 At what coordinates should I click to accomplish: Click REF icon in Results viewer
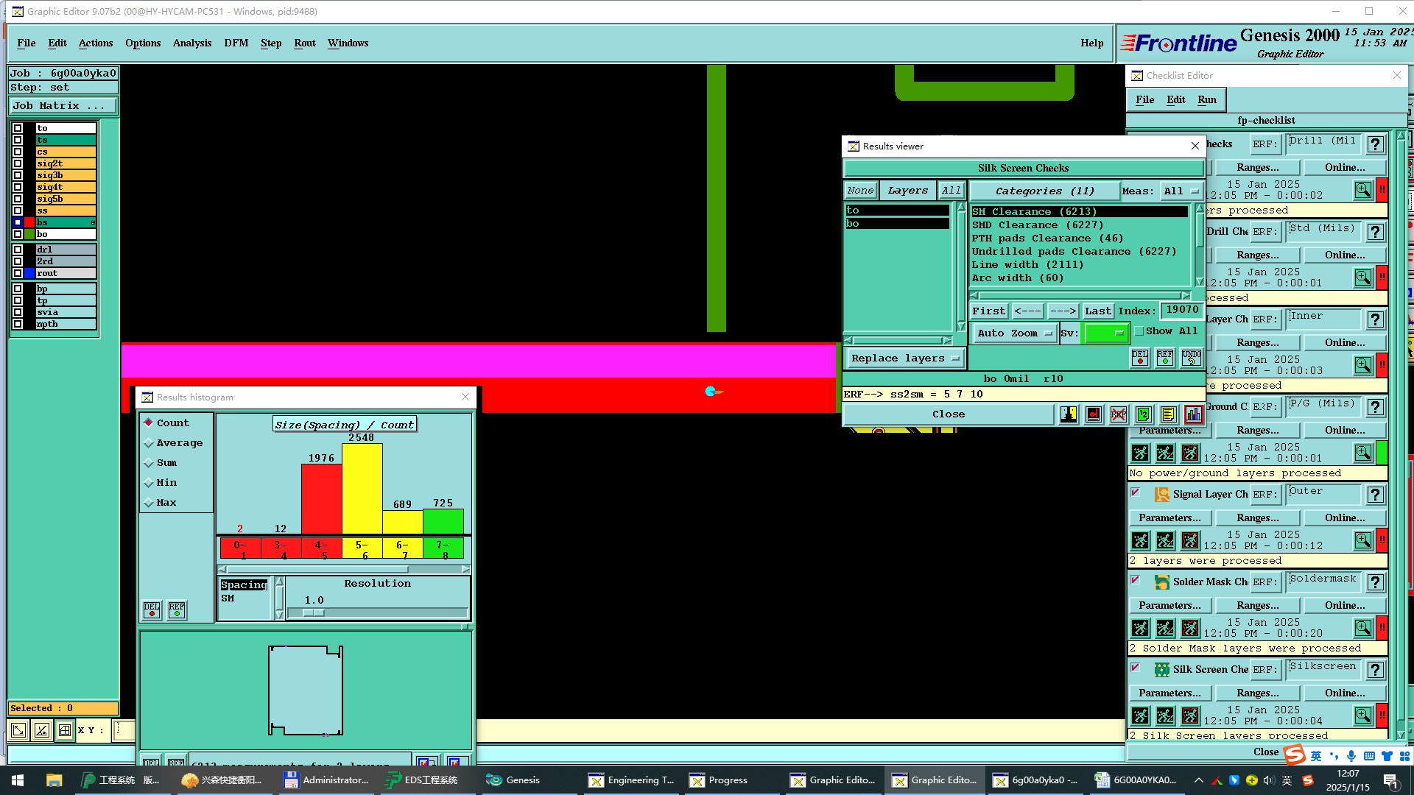[x=1165, y=358]
